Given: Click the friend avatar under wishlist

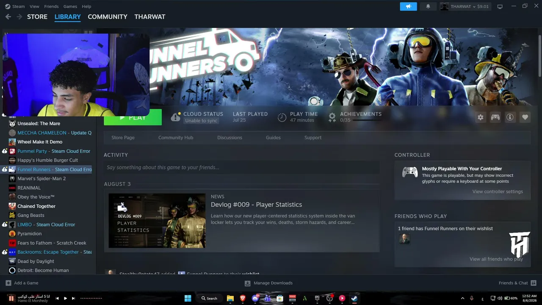Looking at the screenshot, I should 404,238.
